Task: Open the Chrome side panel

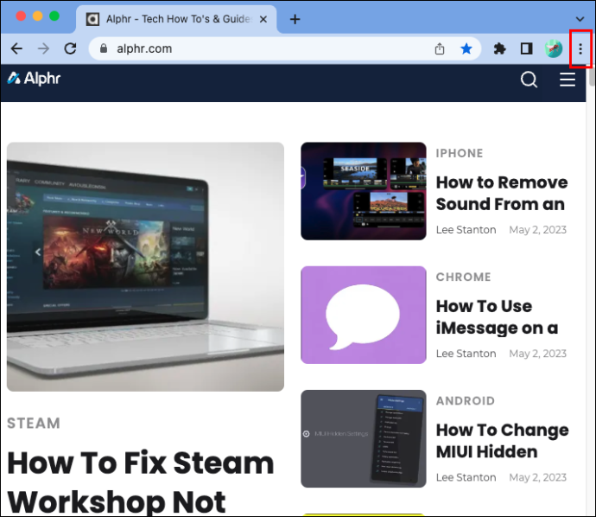Action: coord(526,48)
